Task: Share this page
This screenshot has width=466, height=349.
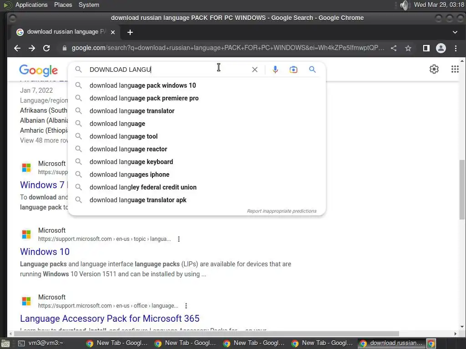Action: click(x=394, y=48)
